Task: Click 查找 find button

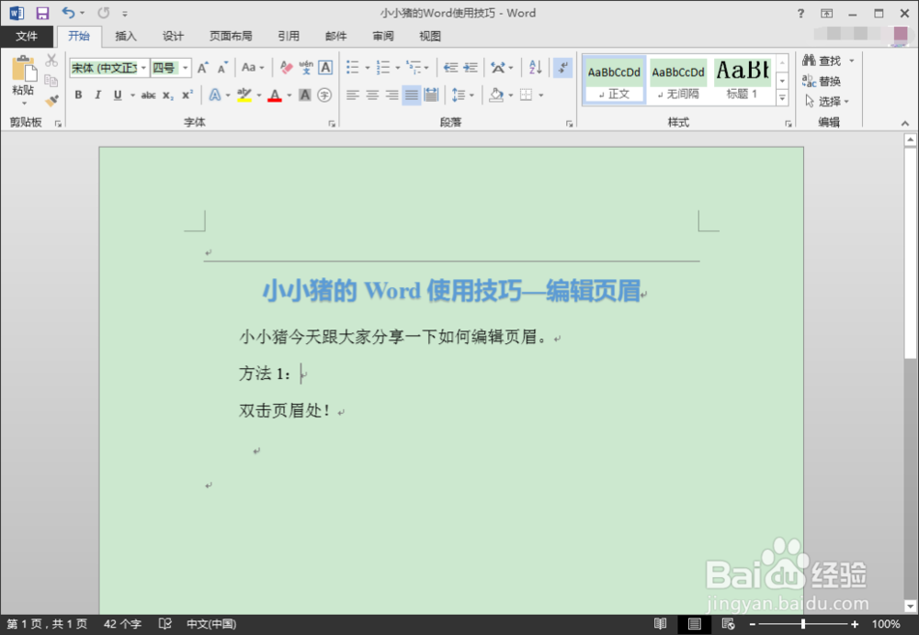Action: tap(823, 61)
